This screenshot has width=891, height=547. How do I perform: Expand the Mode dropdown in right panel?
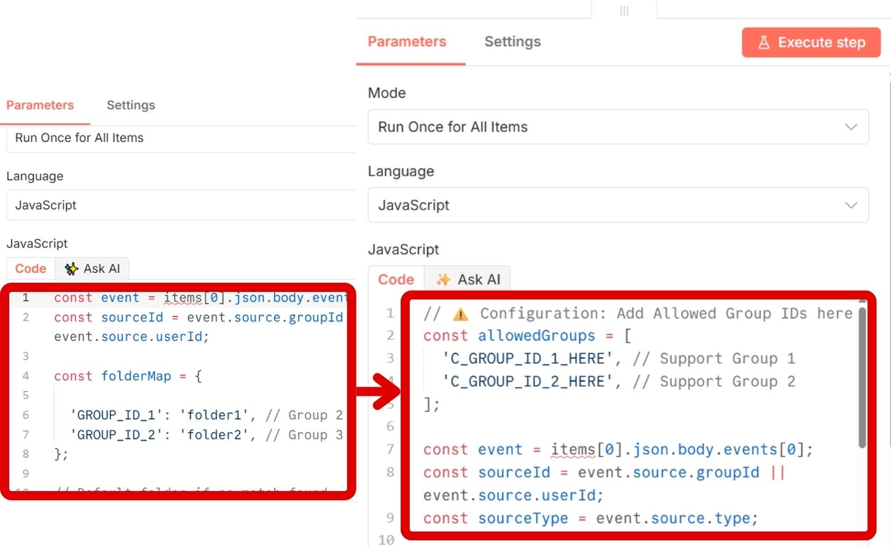[618, 127]
